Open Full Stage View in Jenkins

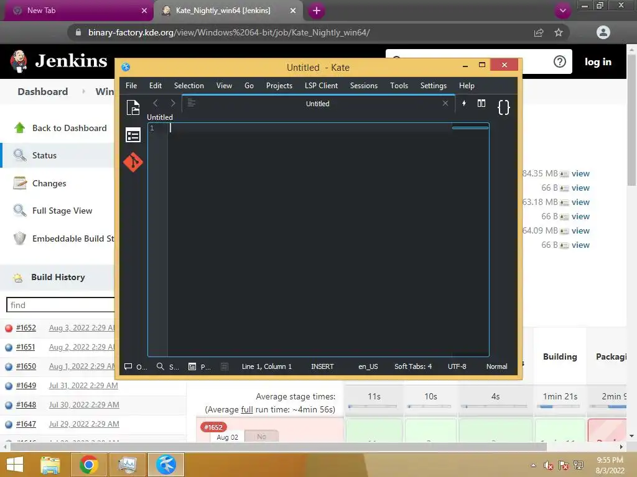point(62,211)
